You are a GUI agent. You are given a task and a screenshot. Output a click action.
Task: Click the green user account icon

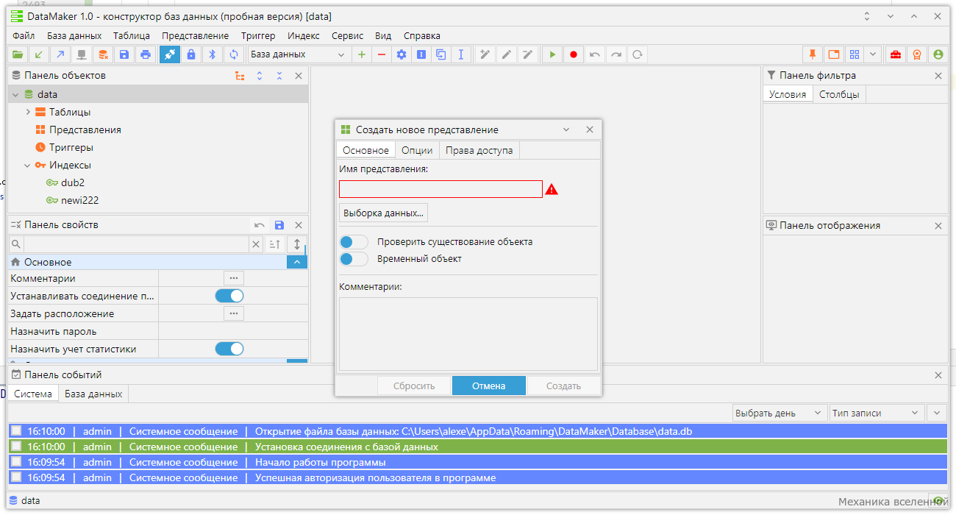tap(938, 54)
